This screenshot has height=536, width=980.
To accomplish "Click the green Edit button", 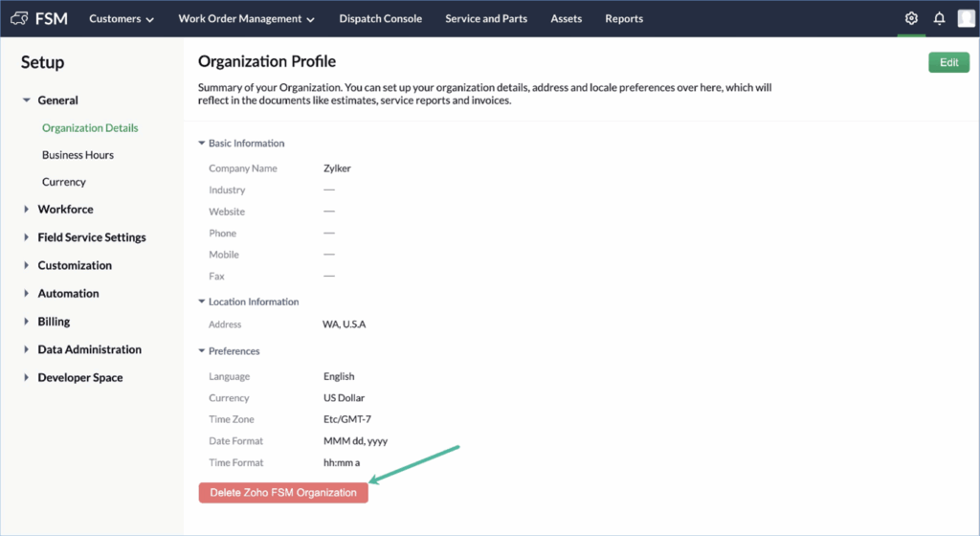I will (x=948, y=62).
